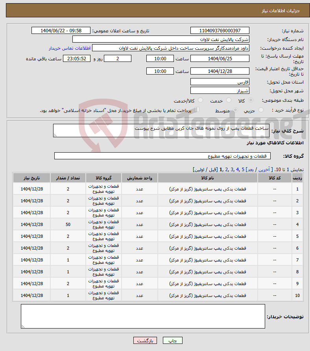This screenshot has height=351, width=310.
Task: Click the بعد next page link
Action: [x=251, y=170]
